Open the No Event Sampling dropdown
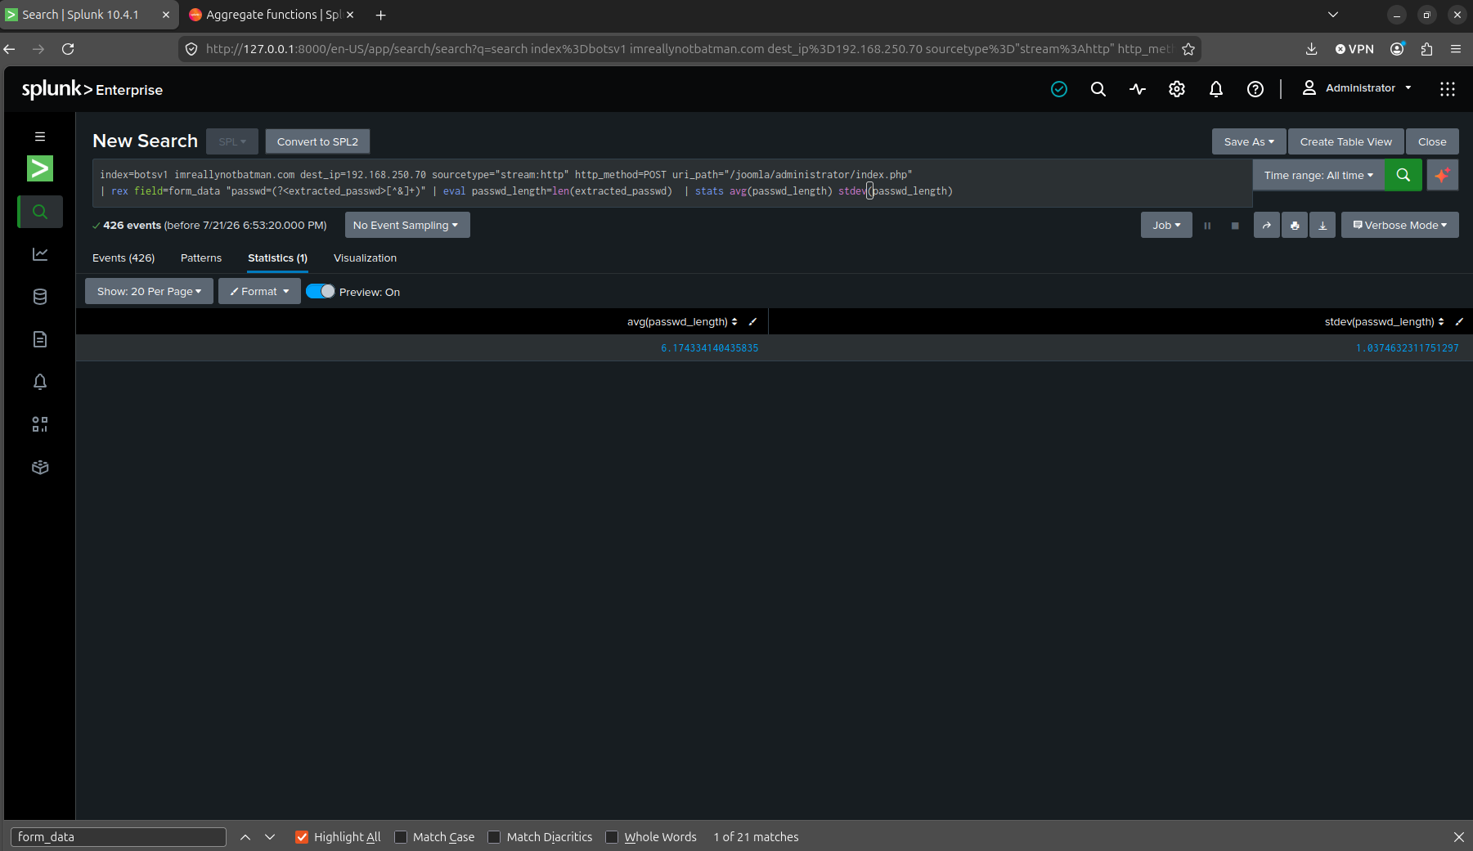 (x=407, y=225)
